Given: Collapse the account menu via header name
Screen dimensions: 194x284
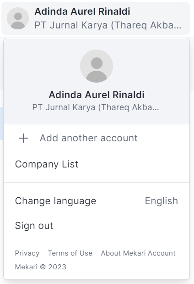Looking at the screenshot, I should tap(82, 11).
